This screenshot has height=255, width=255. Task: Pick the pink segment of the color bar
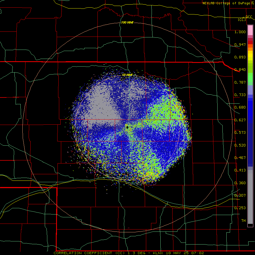pyautogui.click(x=250, y=30)
